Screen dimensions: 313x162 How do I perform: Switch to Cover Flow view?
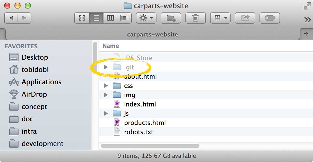(124, 18)
